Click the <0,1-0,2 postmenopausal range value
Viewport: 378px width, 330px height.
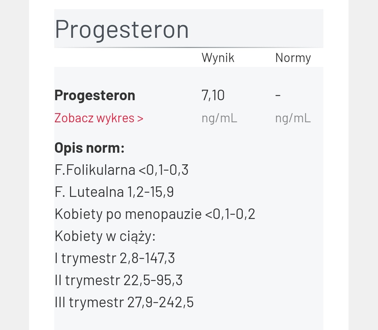coord(230,214)
